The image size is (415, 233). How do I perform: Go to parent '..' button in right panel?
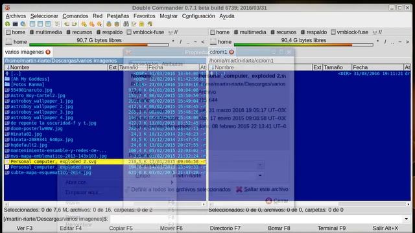pyautogui.click(x=392, y=41)
